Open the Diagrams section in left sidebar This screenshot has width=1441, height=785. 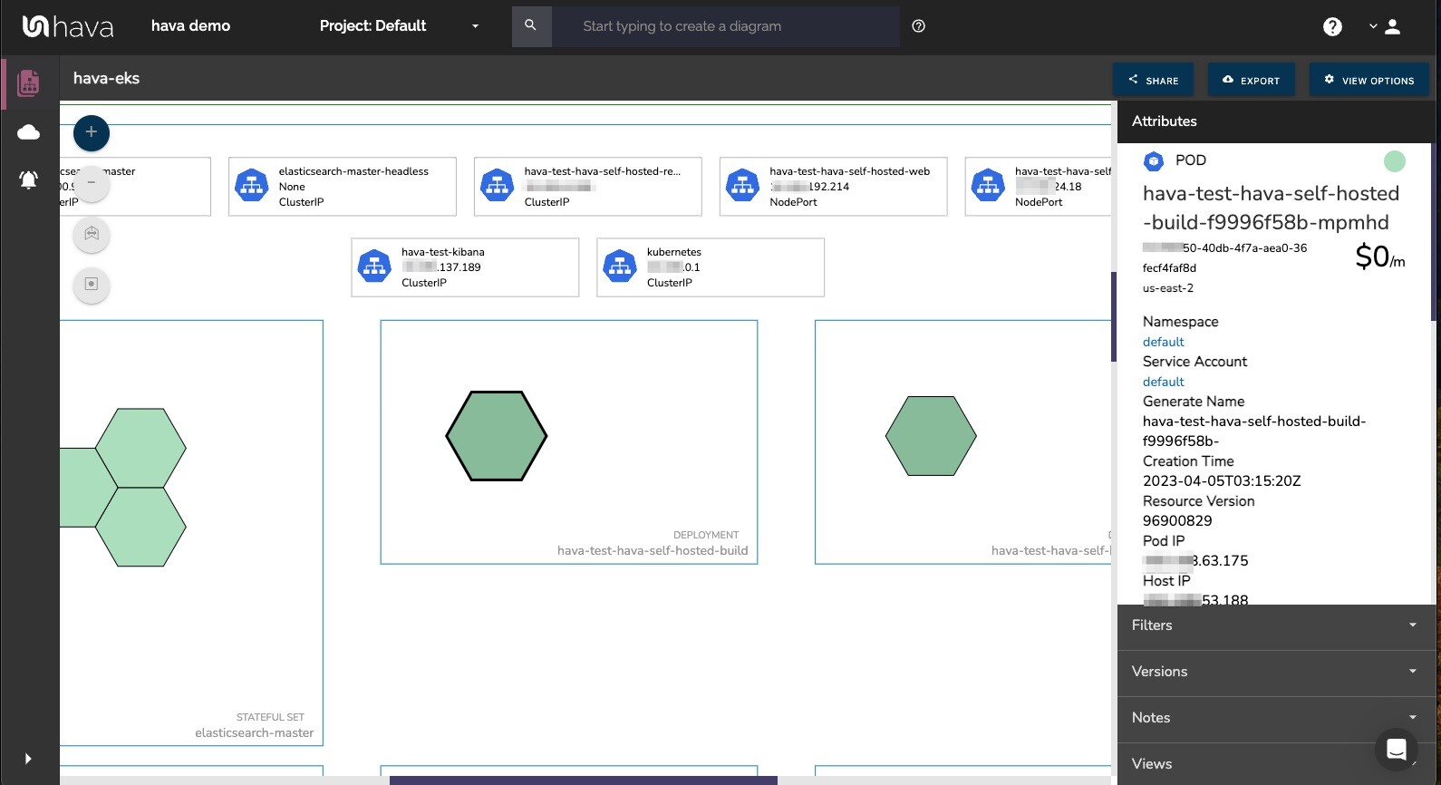[28, 83]
